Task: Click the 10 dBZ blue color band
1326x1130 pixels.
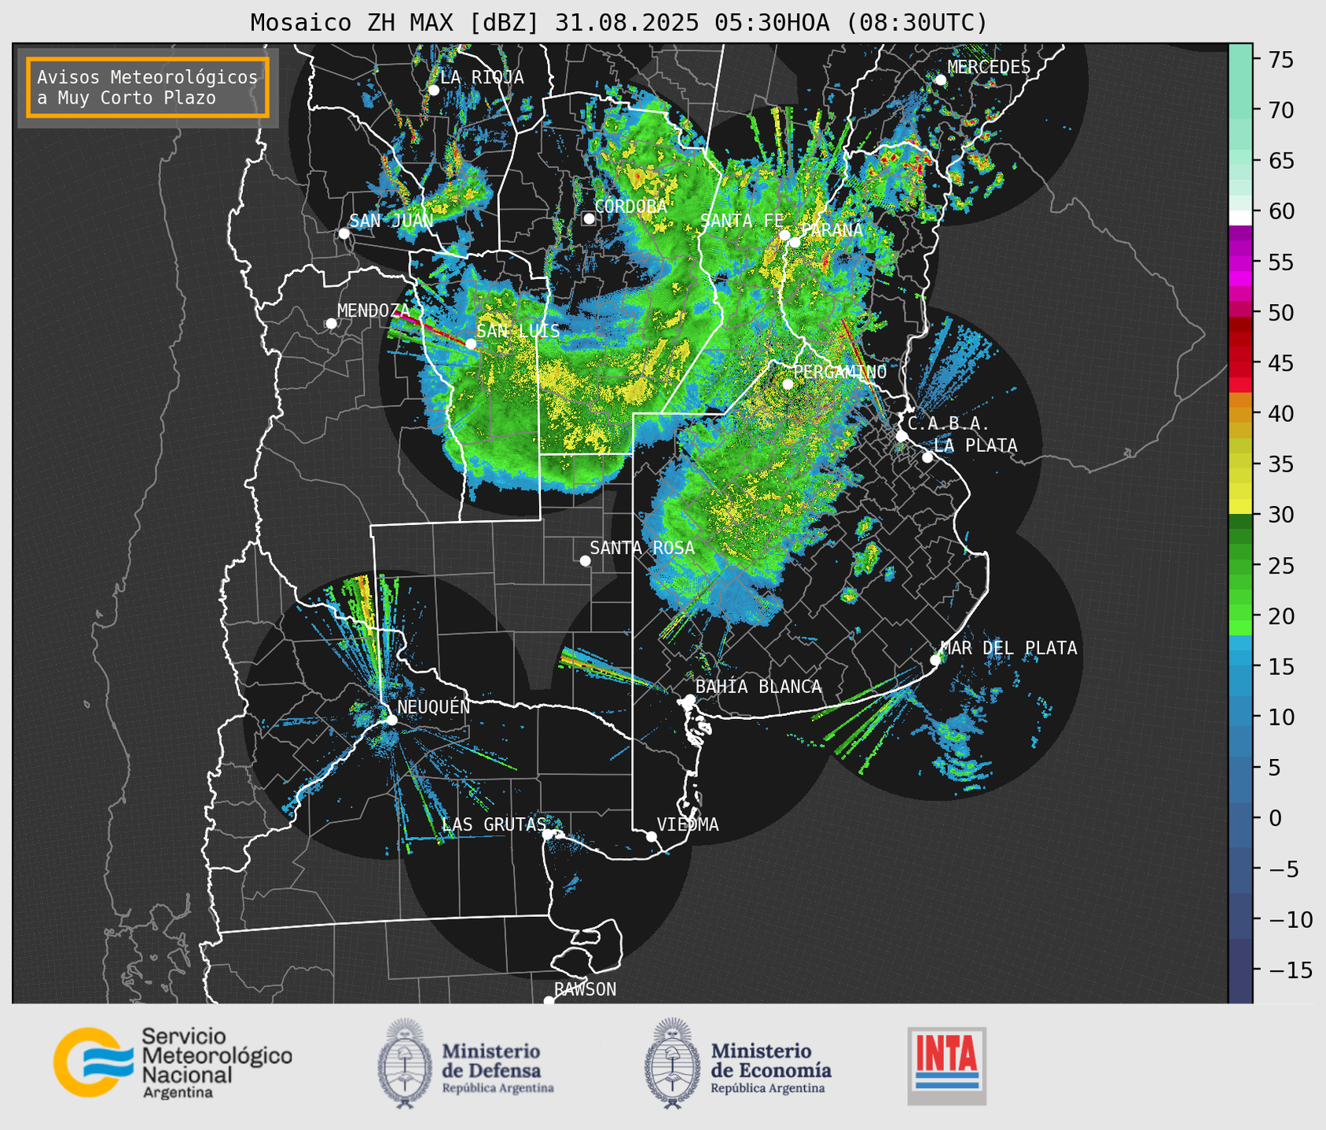Action: 1240,717
